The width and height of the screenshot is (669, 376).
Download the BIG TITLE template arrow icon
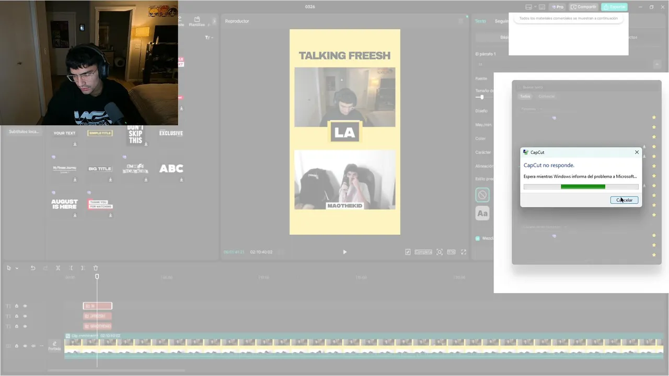[x=110, y=180]
